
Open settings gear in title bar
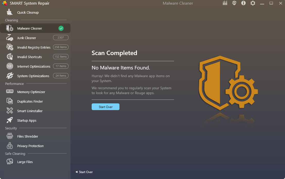253,3
